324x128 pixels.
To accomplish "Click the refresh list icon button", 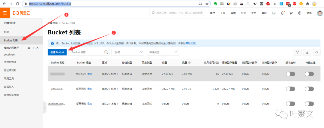I will point(316,52).
